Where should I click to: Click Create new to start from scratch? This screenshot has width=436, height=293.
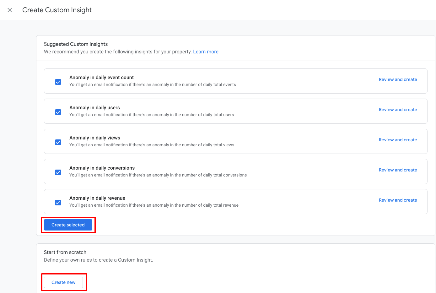pos(63,282)
